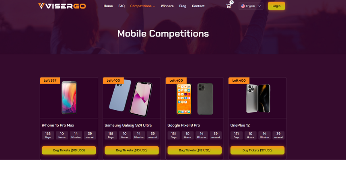This screenshot has height=183, width=346.
Task: Open the Samsung Galaxy S24 Ultra image
Action: pos(131,98)
